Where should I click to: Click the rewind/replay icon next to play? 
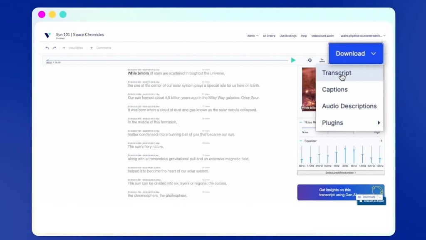coord(309,60)
